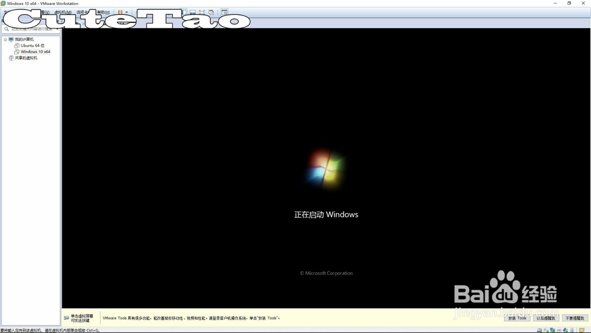
Task: Click the message log note icon in status bar
Action: coord(582,331)
